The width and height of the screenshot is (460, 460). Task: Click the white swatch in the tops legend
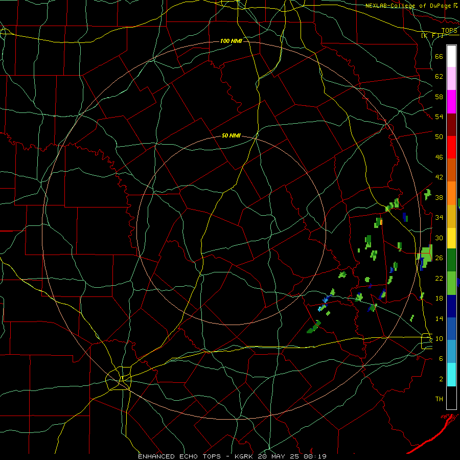451,56
